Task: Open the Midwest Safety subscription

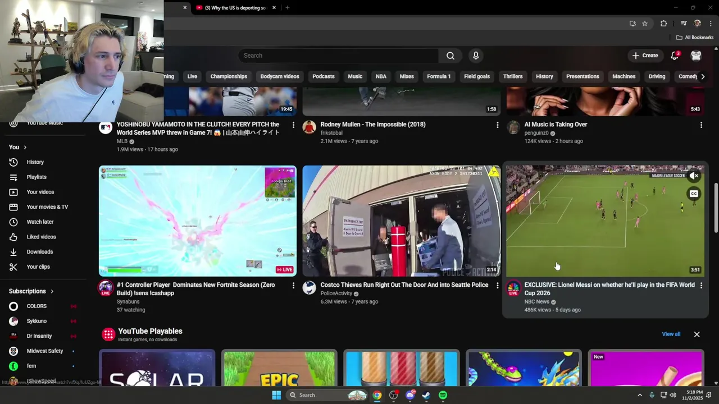Action: [x=43, y=351]
